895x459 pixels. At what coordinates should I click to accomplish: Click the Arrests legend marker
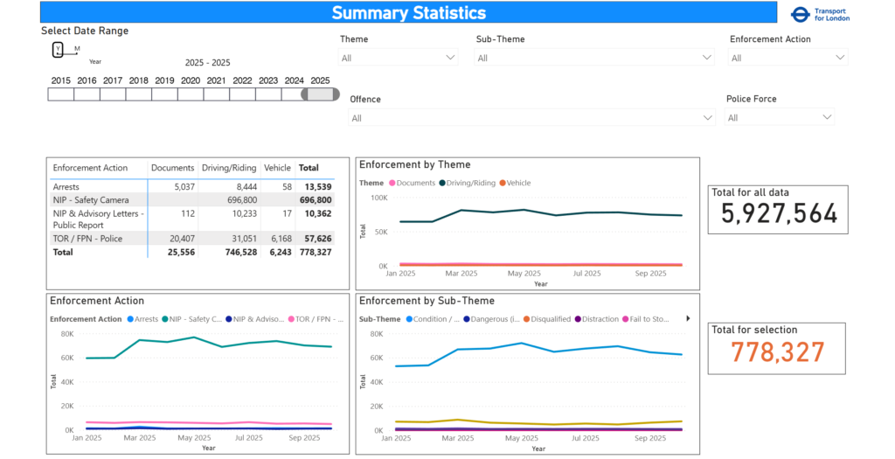pos(131,319)
